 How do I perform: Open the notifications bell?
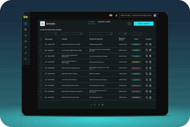point(116,15)
